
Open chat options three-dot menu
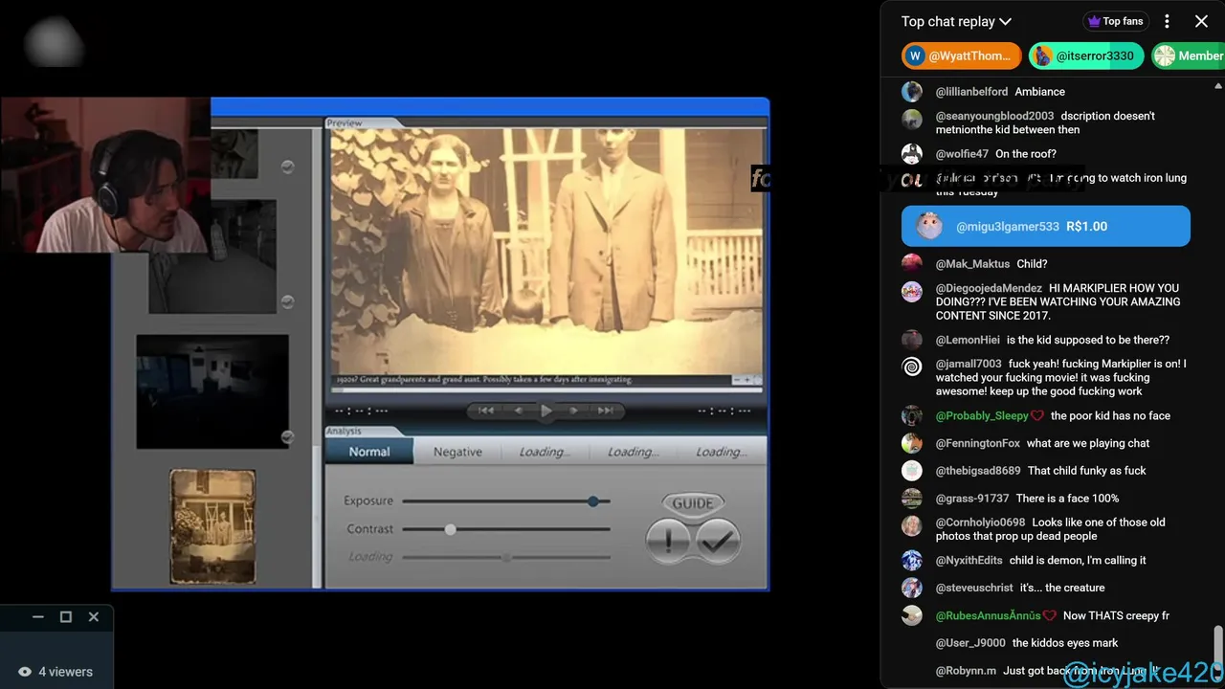tap(1167, 21)
